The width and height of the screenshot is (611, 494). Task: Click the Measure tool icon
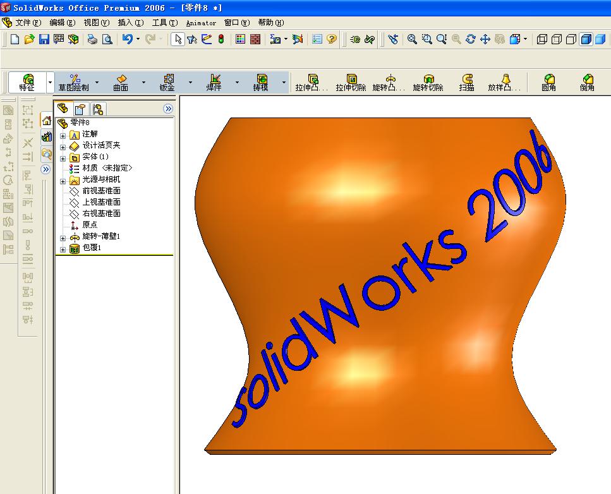click(275, 39)
